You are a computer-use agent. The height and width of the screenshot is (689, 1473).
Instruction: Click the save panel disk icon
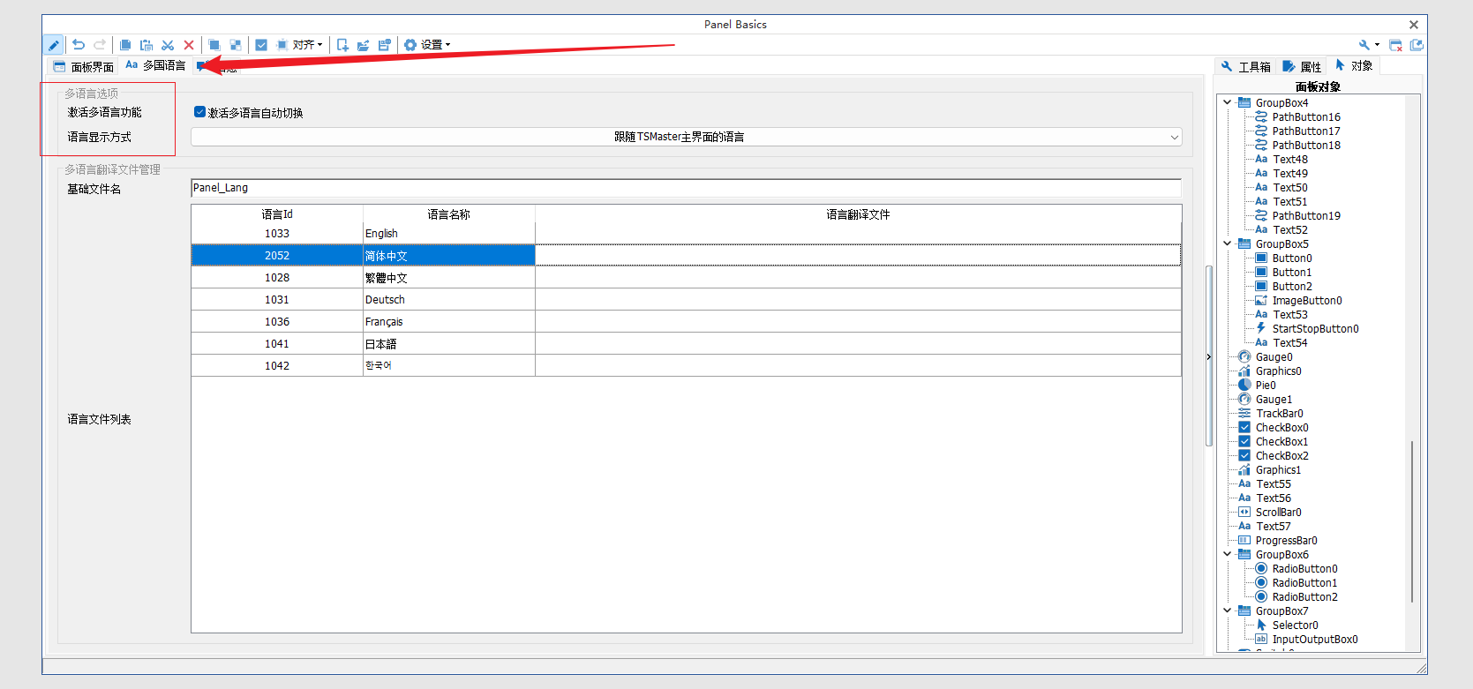pos(385,45)
